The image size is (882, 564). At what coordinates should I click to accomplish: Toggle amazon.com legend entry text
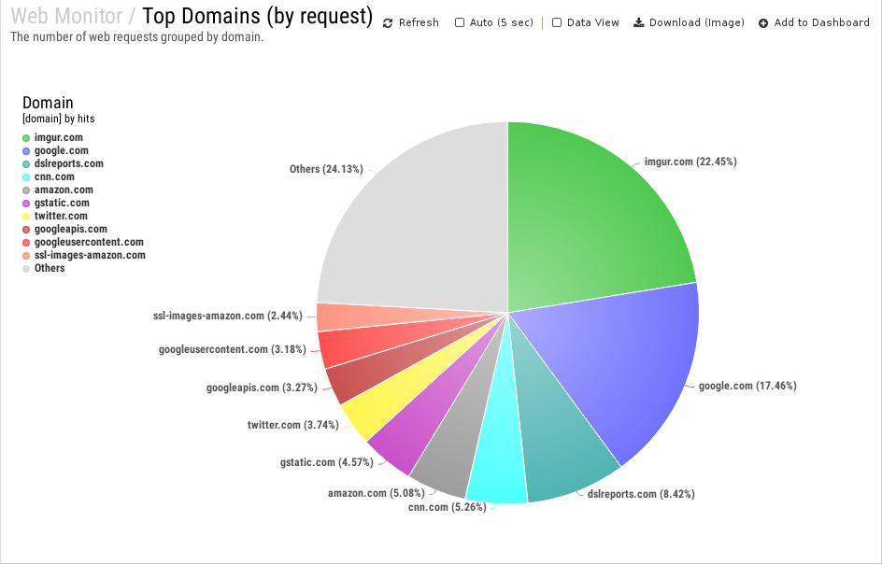tap(64, 190)
